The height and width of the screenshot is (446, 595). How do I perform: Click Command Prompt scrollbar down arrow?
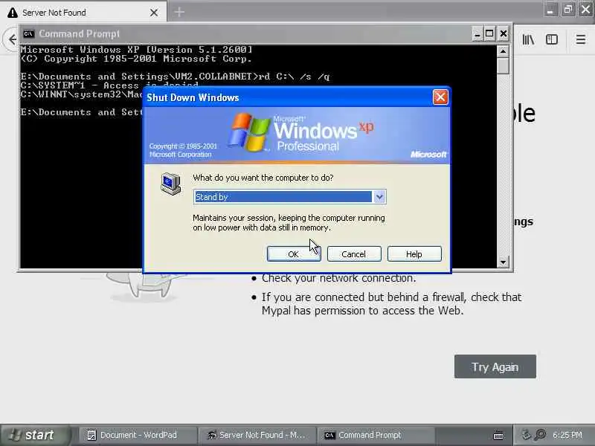coord(504,262)
